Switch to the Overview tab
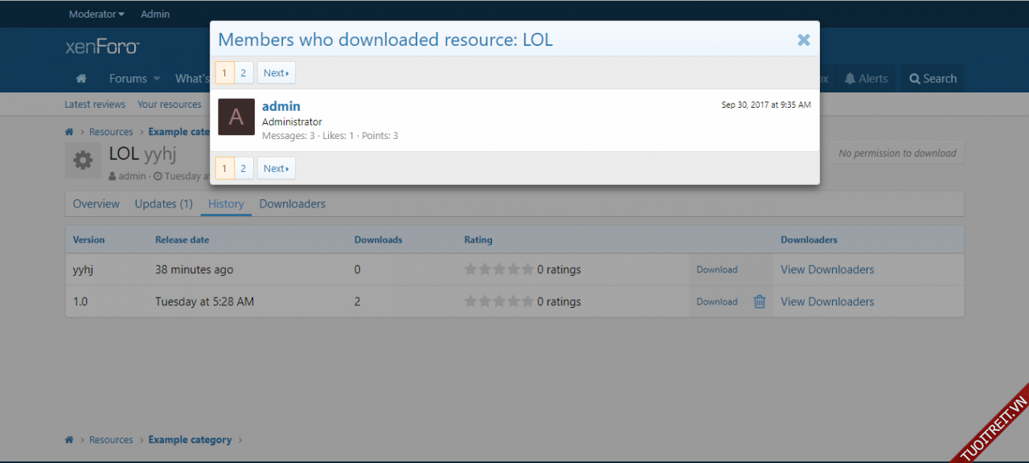Viewport: 1029px width, 463px height. click(x=96, y=204)
